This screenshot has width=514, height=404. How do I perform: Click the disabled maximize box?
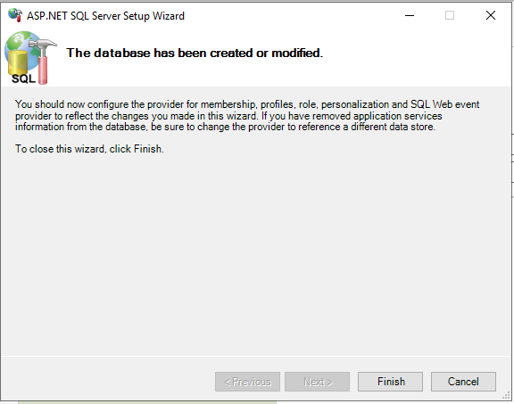click(x=450, y=15)
